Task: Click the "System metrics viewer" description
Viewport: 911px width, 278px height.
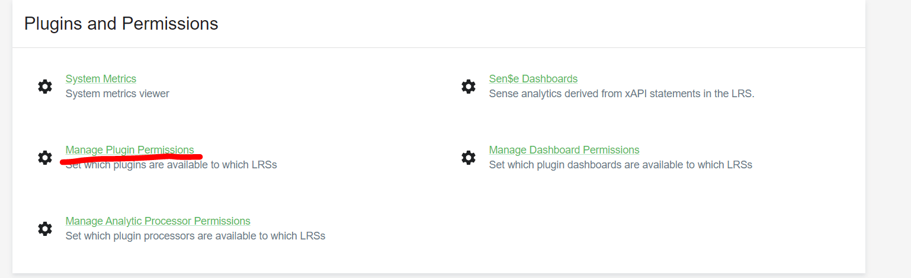Action: tap(117, 94)
